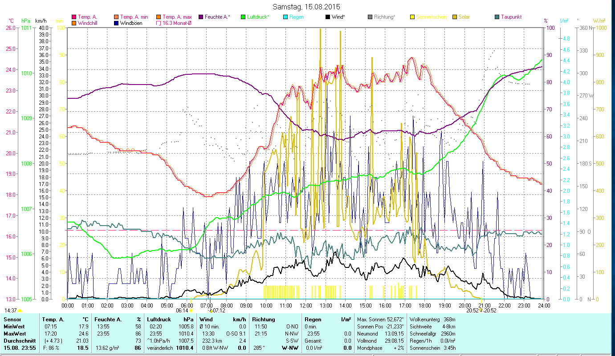Image resolution: width=615 pixels, height=356 pixels.
Task: Click the Luftdruck table column header
Action: (x=159, y=320)
